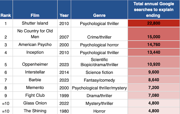Click the Inception film cell
Viewport: 180px width, 114px height.
tap(35, 53)
